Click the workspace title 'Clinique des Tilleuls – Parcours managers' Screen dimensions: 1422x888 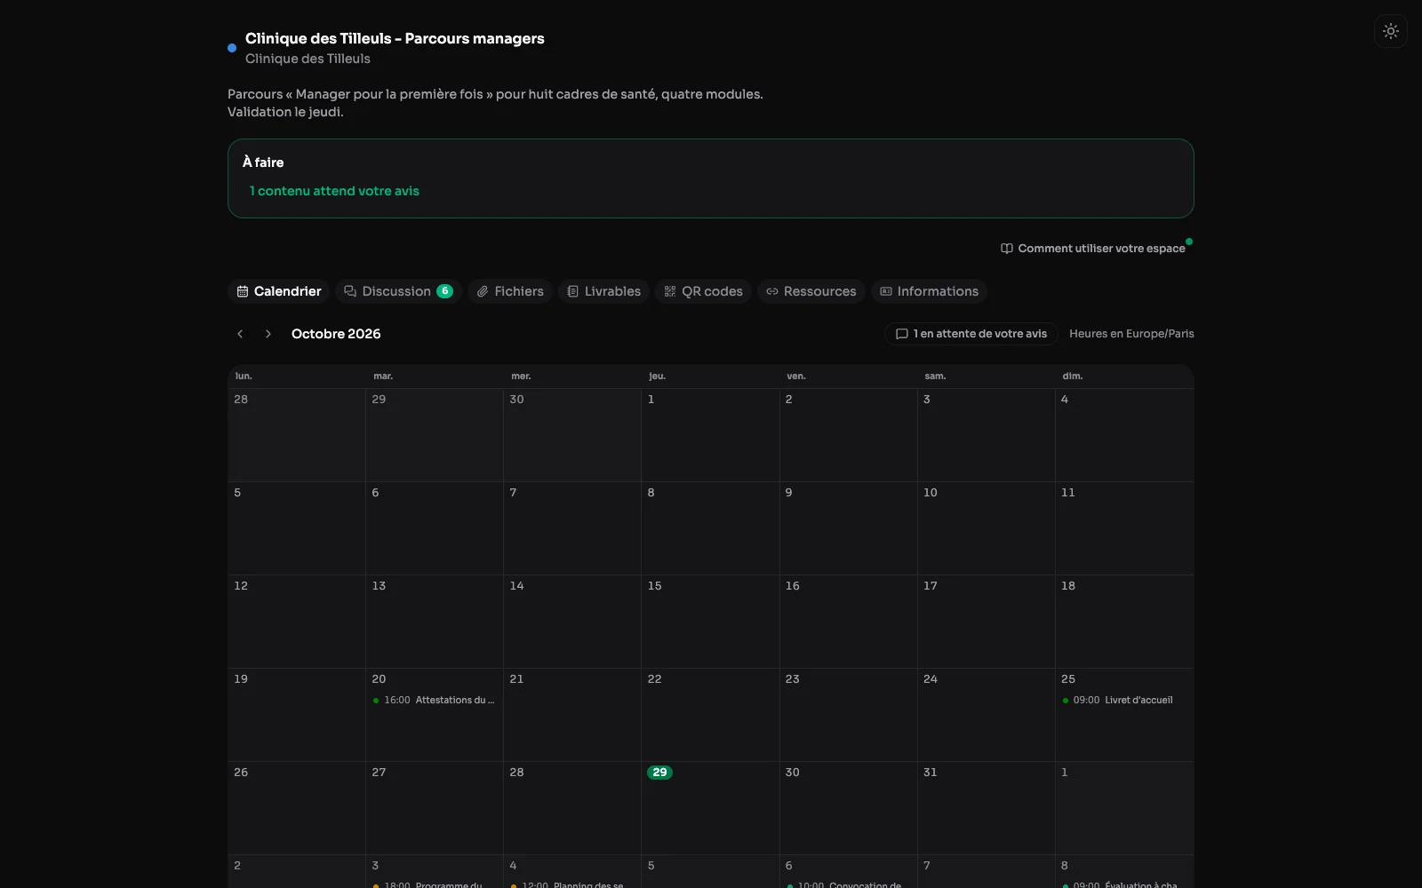coord(395,39)
